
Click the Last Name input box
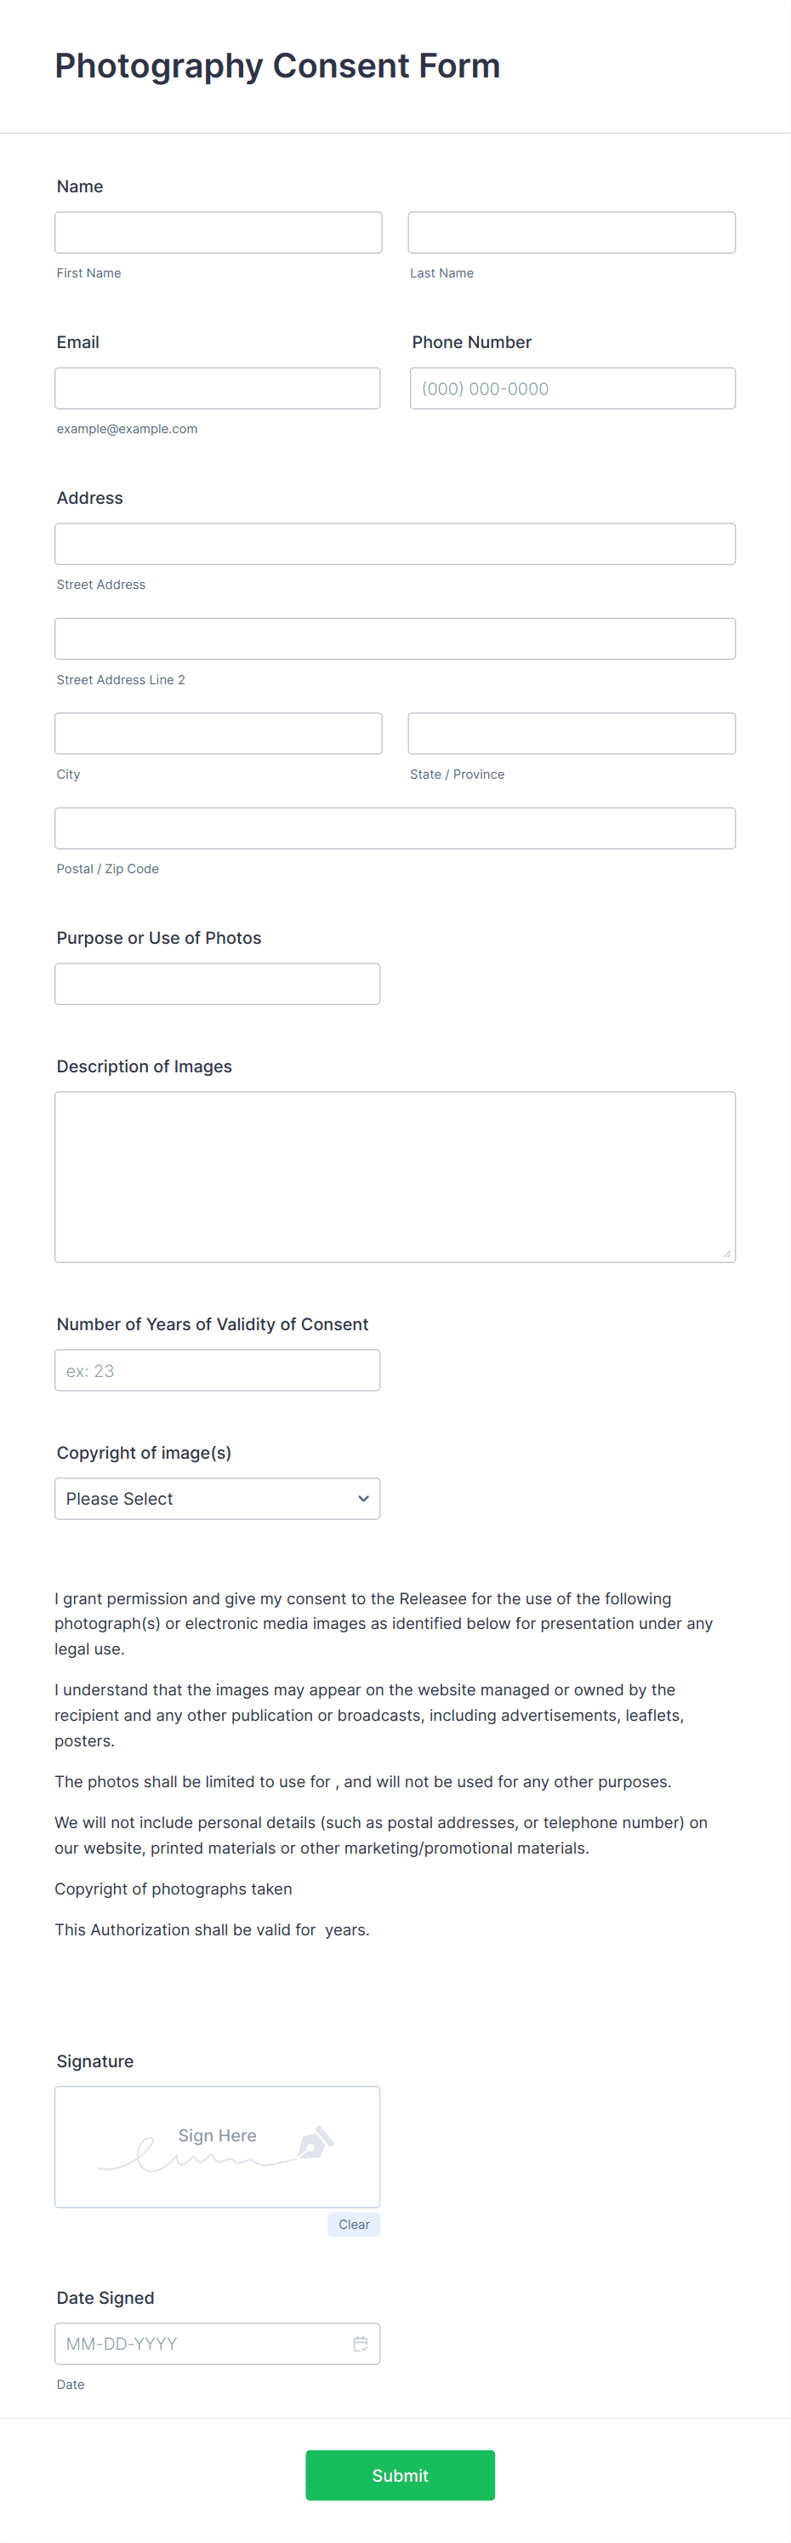571,232
